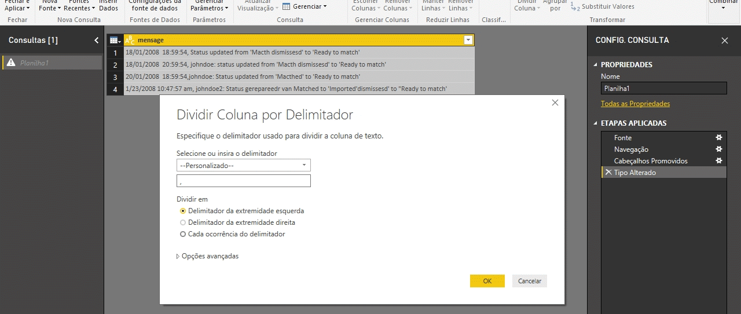Click the cell starting with 1/23/2008 10:47:57
The image size is (741, 314).
pos(299,89)
